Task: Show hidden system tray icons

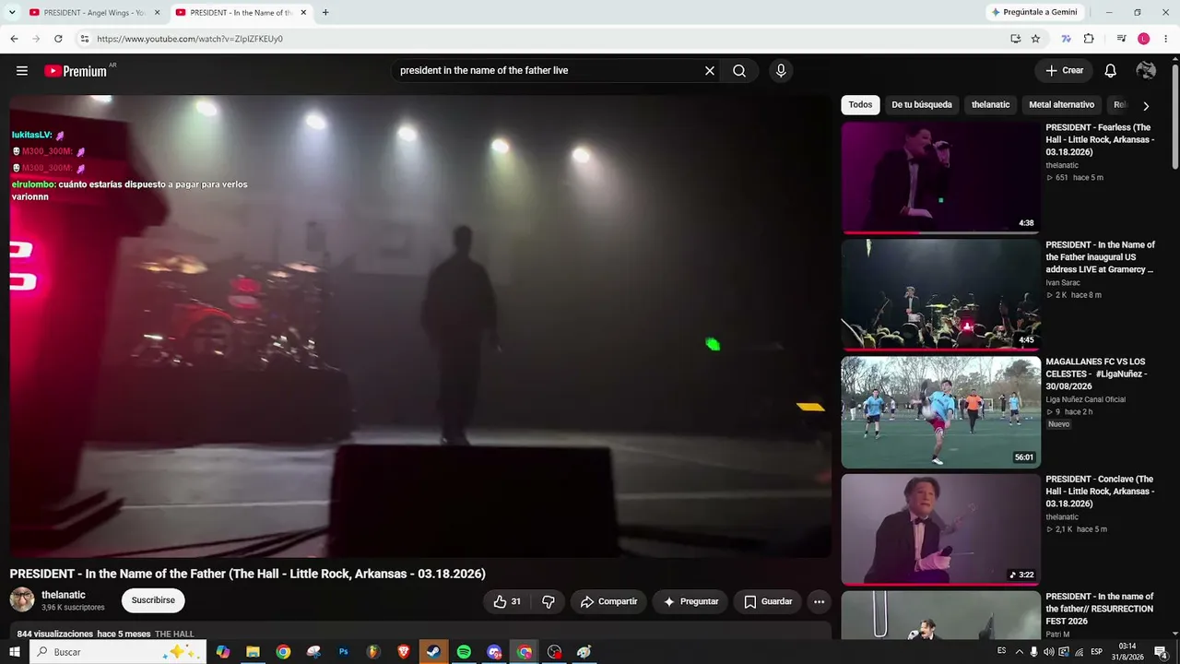Action: [1019, 652]
